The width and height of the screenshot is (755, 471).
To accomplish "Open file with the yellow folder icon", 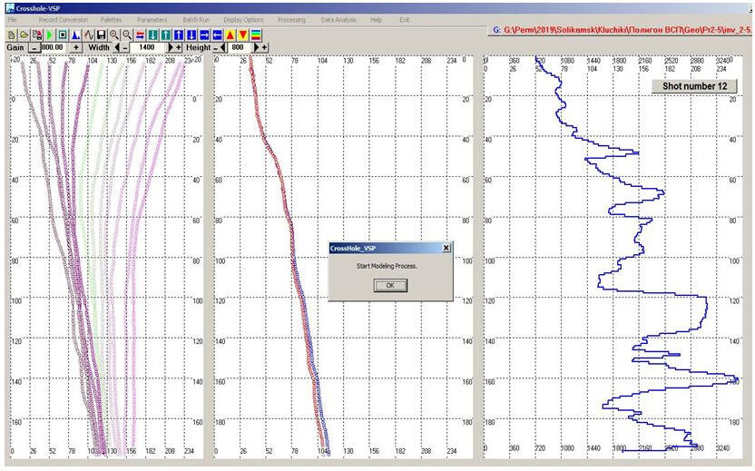I will 24,34.
